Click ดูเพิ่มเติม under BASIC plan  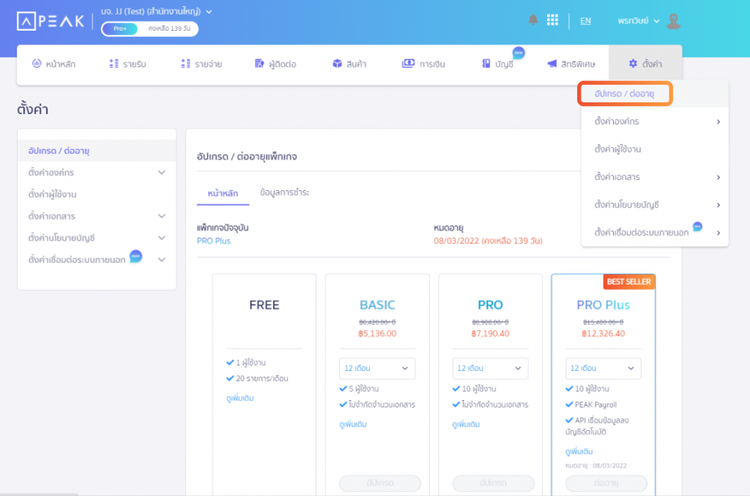pyautogui.click(x=353, y=424)
